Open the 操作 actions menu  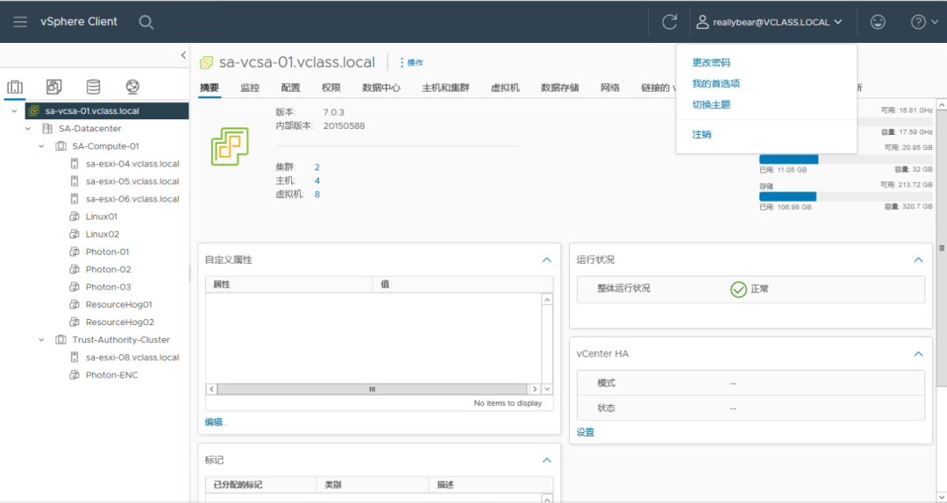411,62
